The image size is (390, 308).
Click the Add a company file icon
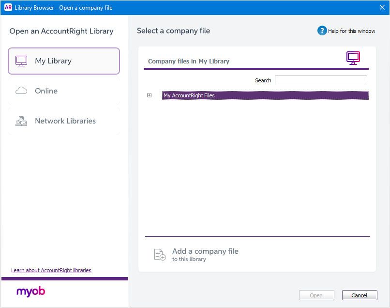pos(160,254)
